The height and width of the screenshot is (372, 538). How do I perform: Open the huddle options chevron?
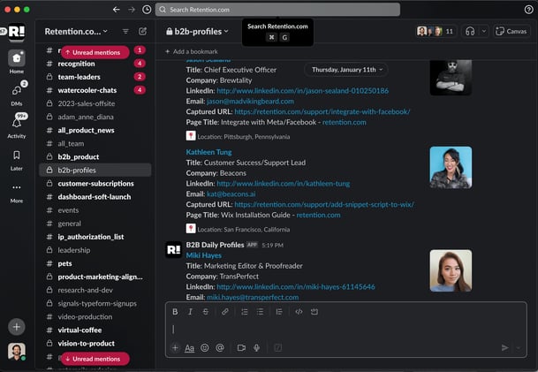pyautogui.click(x=484, y=32)
